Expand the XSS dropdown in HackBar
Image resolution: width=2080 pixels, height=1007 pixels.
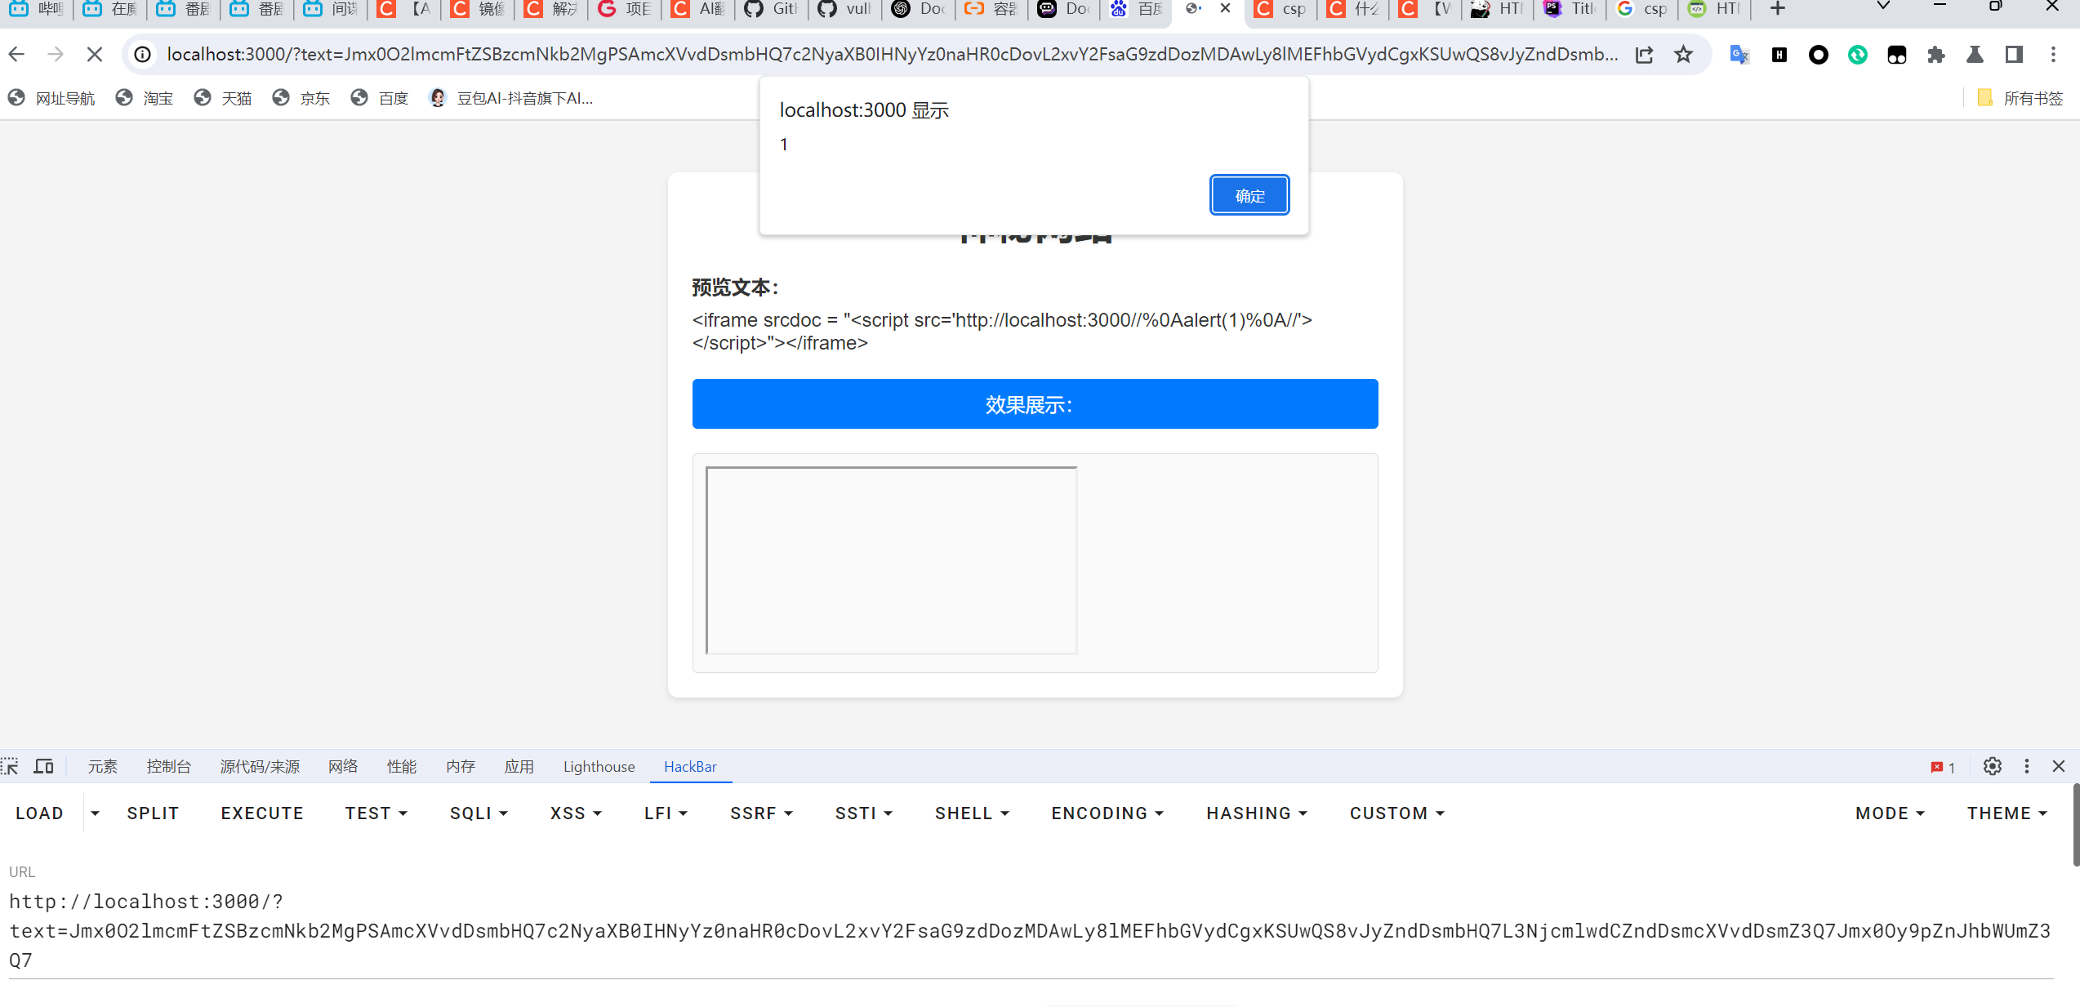coord(577,813)
